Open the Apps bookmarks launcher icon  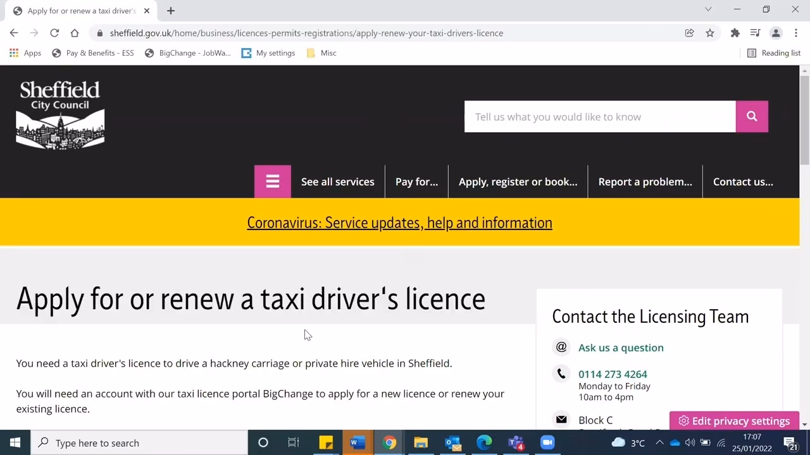tap(14, 52)
